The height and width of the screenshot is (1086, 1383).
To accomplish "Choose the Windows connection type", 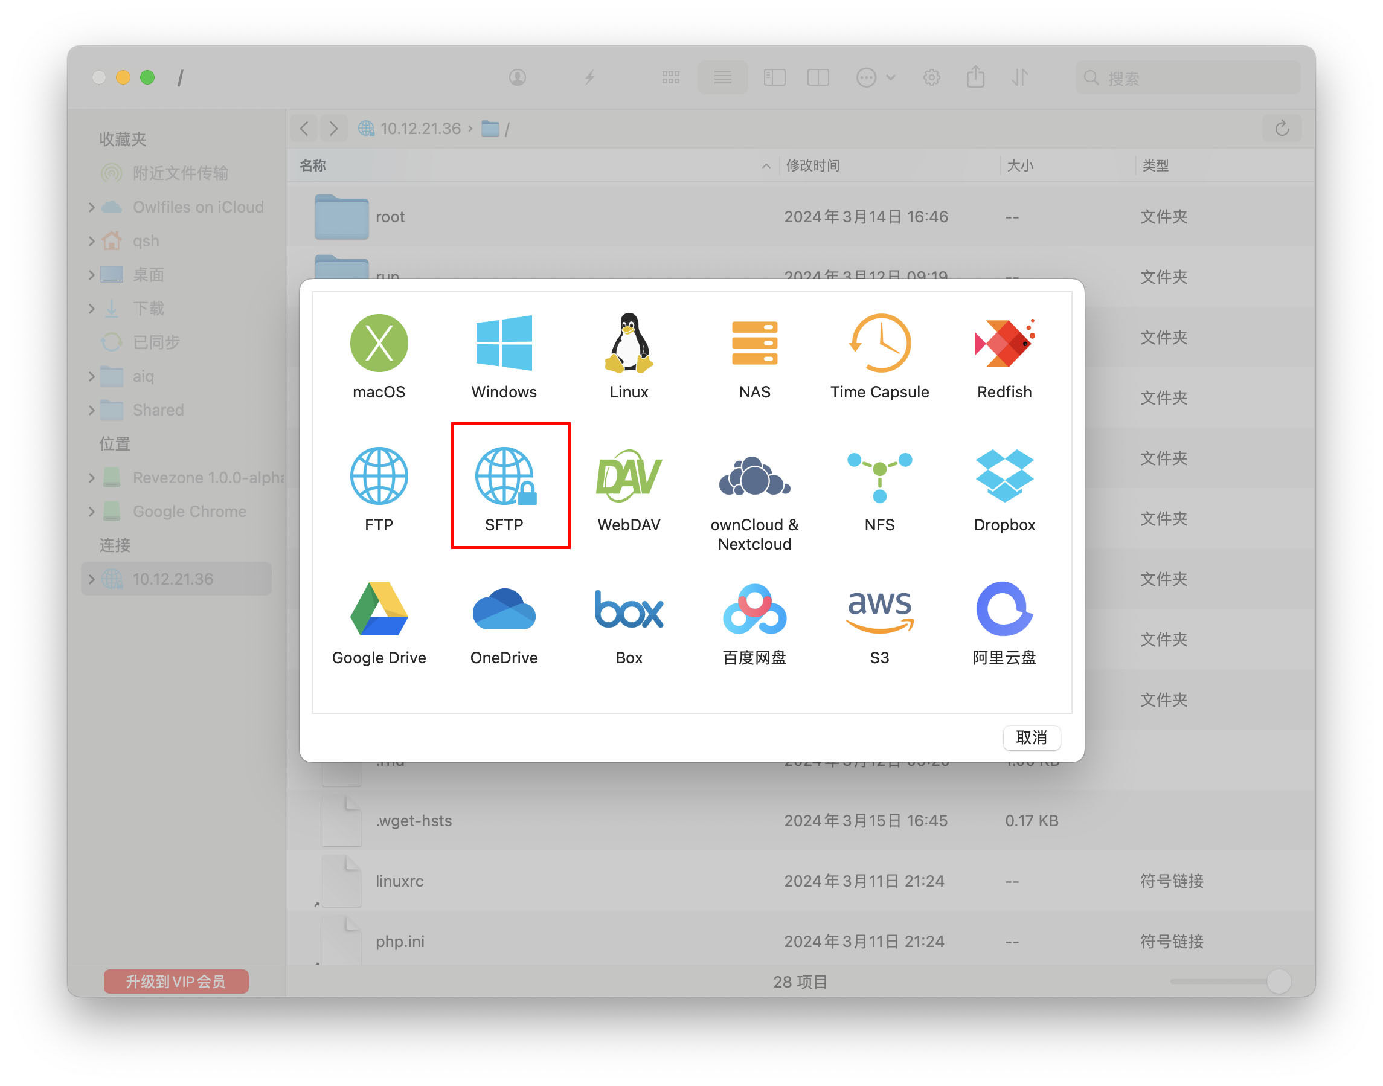I will point(504,357).
